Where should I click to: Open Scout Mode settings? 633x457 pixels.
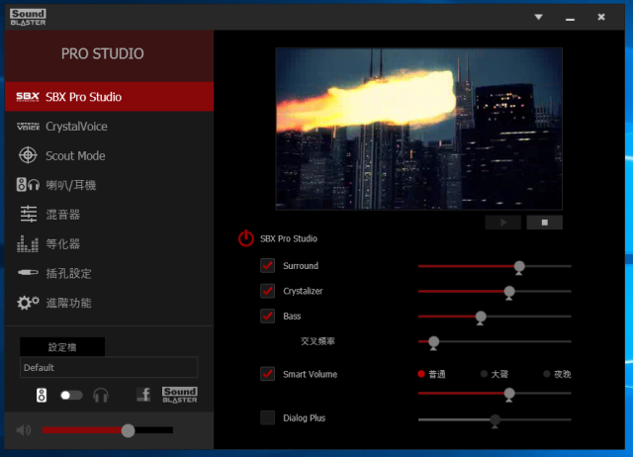tap(109, 156)
